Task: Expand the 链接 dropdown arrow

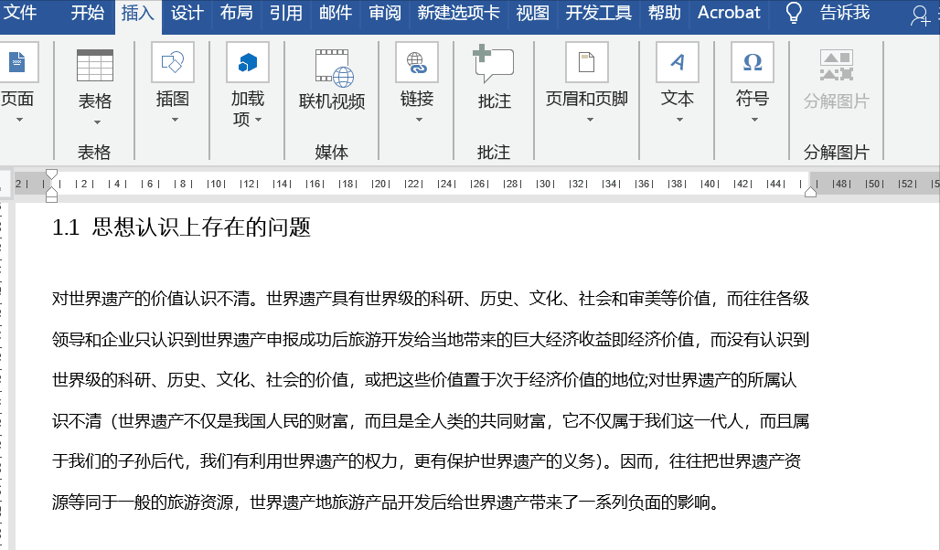Action: (x=419, y=120)
